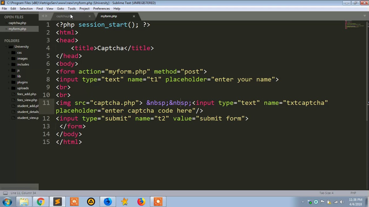Viewport: 369px width, 207px height.
Task: Change the PHP syntax selector
Action: (x=353, y=193)
